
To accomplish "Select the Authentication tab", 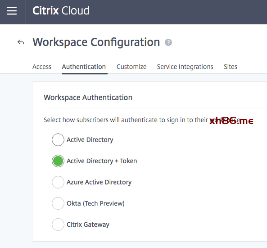I will point(84,67).
